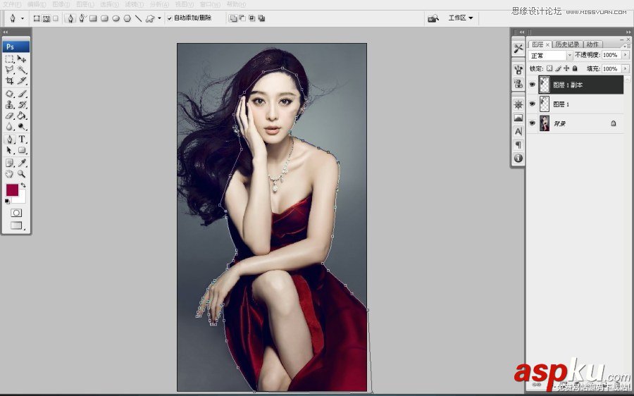Image resolution: width=634 pixels, height=396 pixels.
Task: Select the Eyedropper tool
Action: [x=22, y=163]
